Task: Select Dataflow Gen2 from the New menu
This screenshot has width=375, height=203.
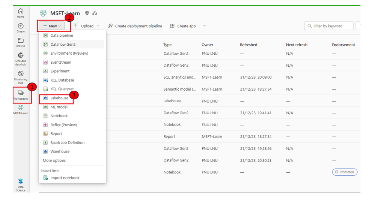Action: pos(72,44)
